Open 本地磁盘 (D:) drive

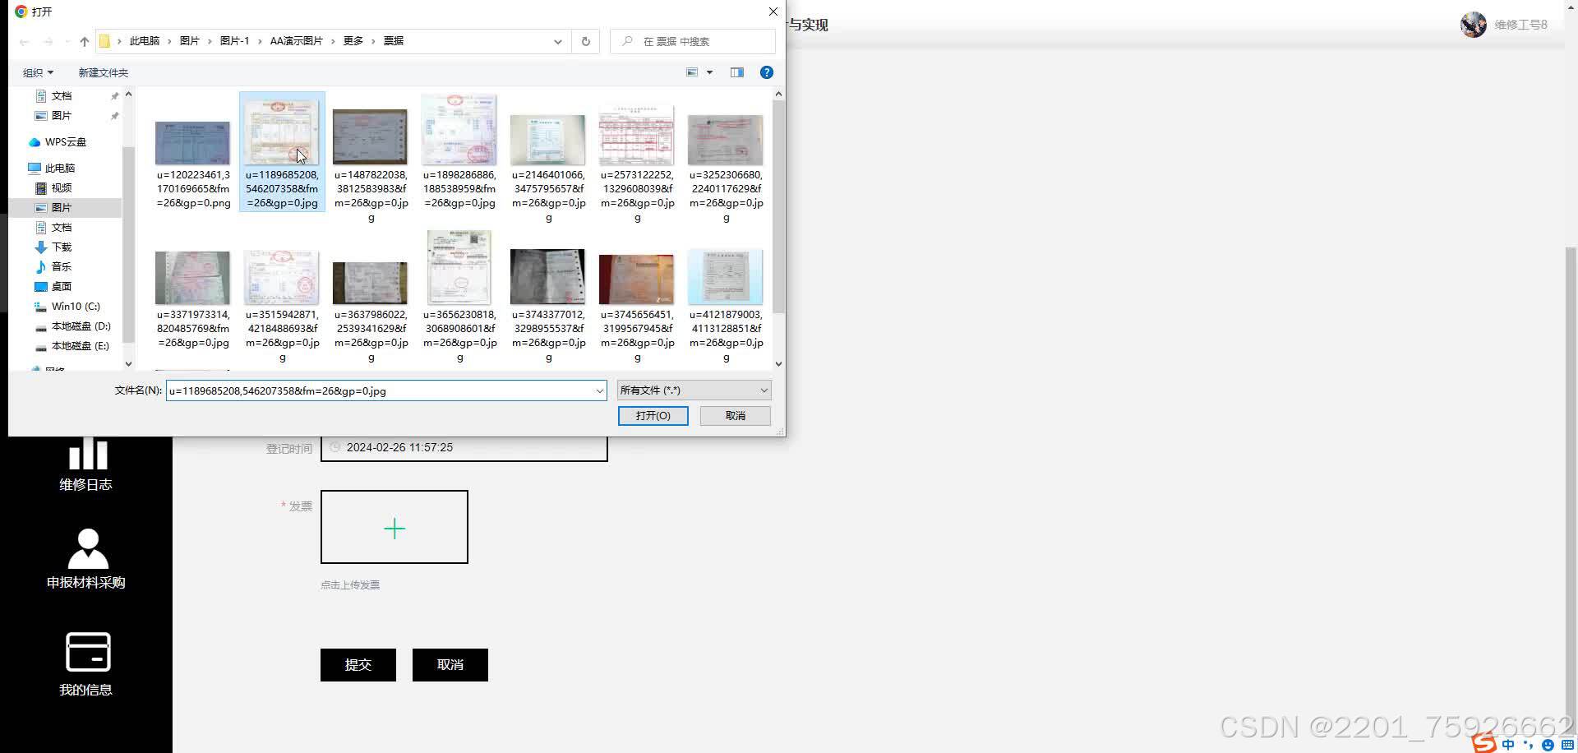81,326
